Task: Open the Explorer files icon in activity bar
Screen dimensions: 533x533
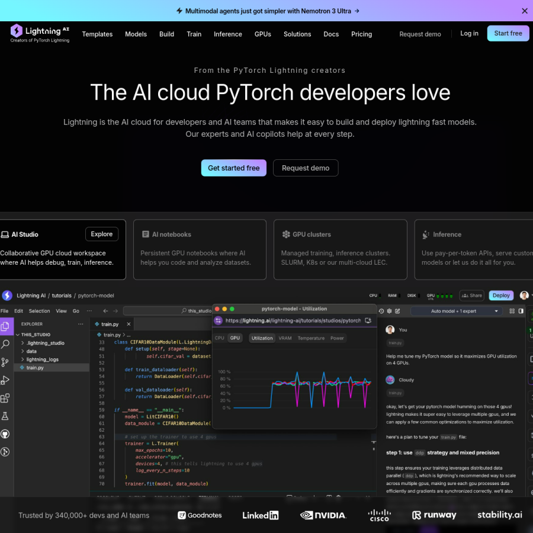Action: click(x=5, y=326)
